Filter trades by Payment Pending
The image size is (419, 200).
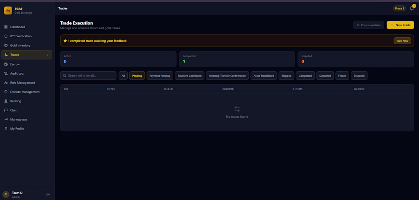(x=160, y=76)
